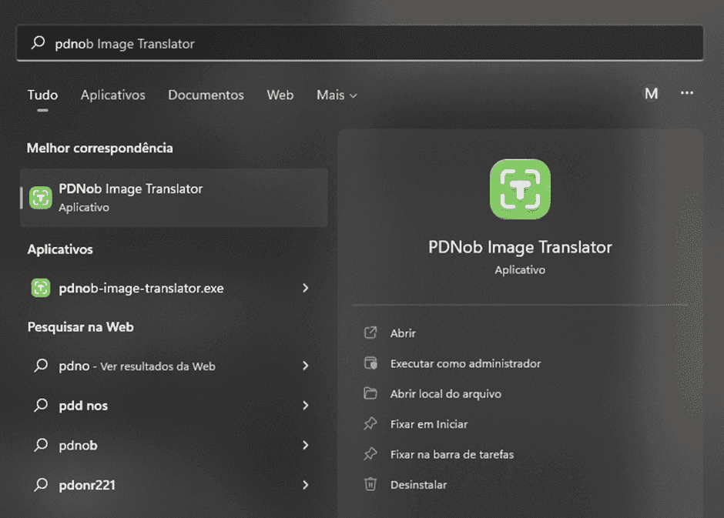This screenshot has height=518, width=724.
Task: Click the folder icon beside Abrir local do arquivo
Action: (372, 393)
